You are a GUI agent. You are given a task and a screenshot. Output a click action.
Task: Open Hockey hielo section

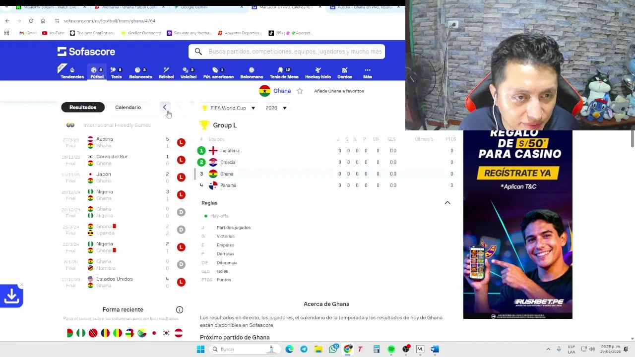tap(318, 73)
